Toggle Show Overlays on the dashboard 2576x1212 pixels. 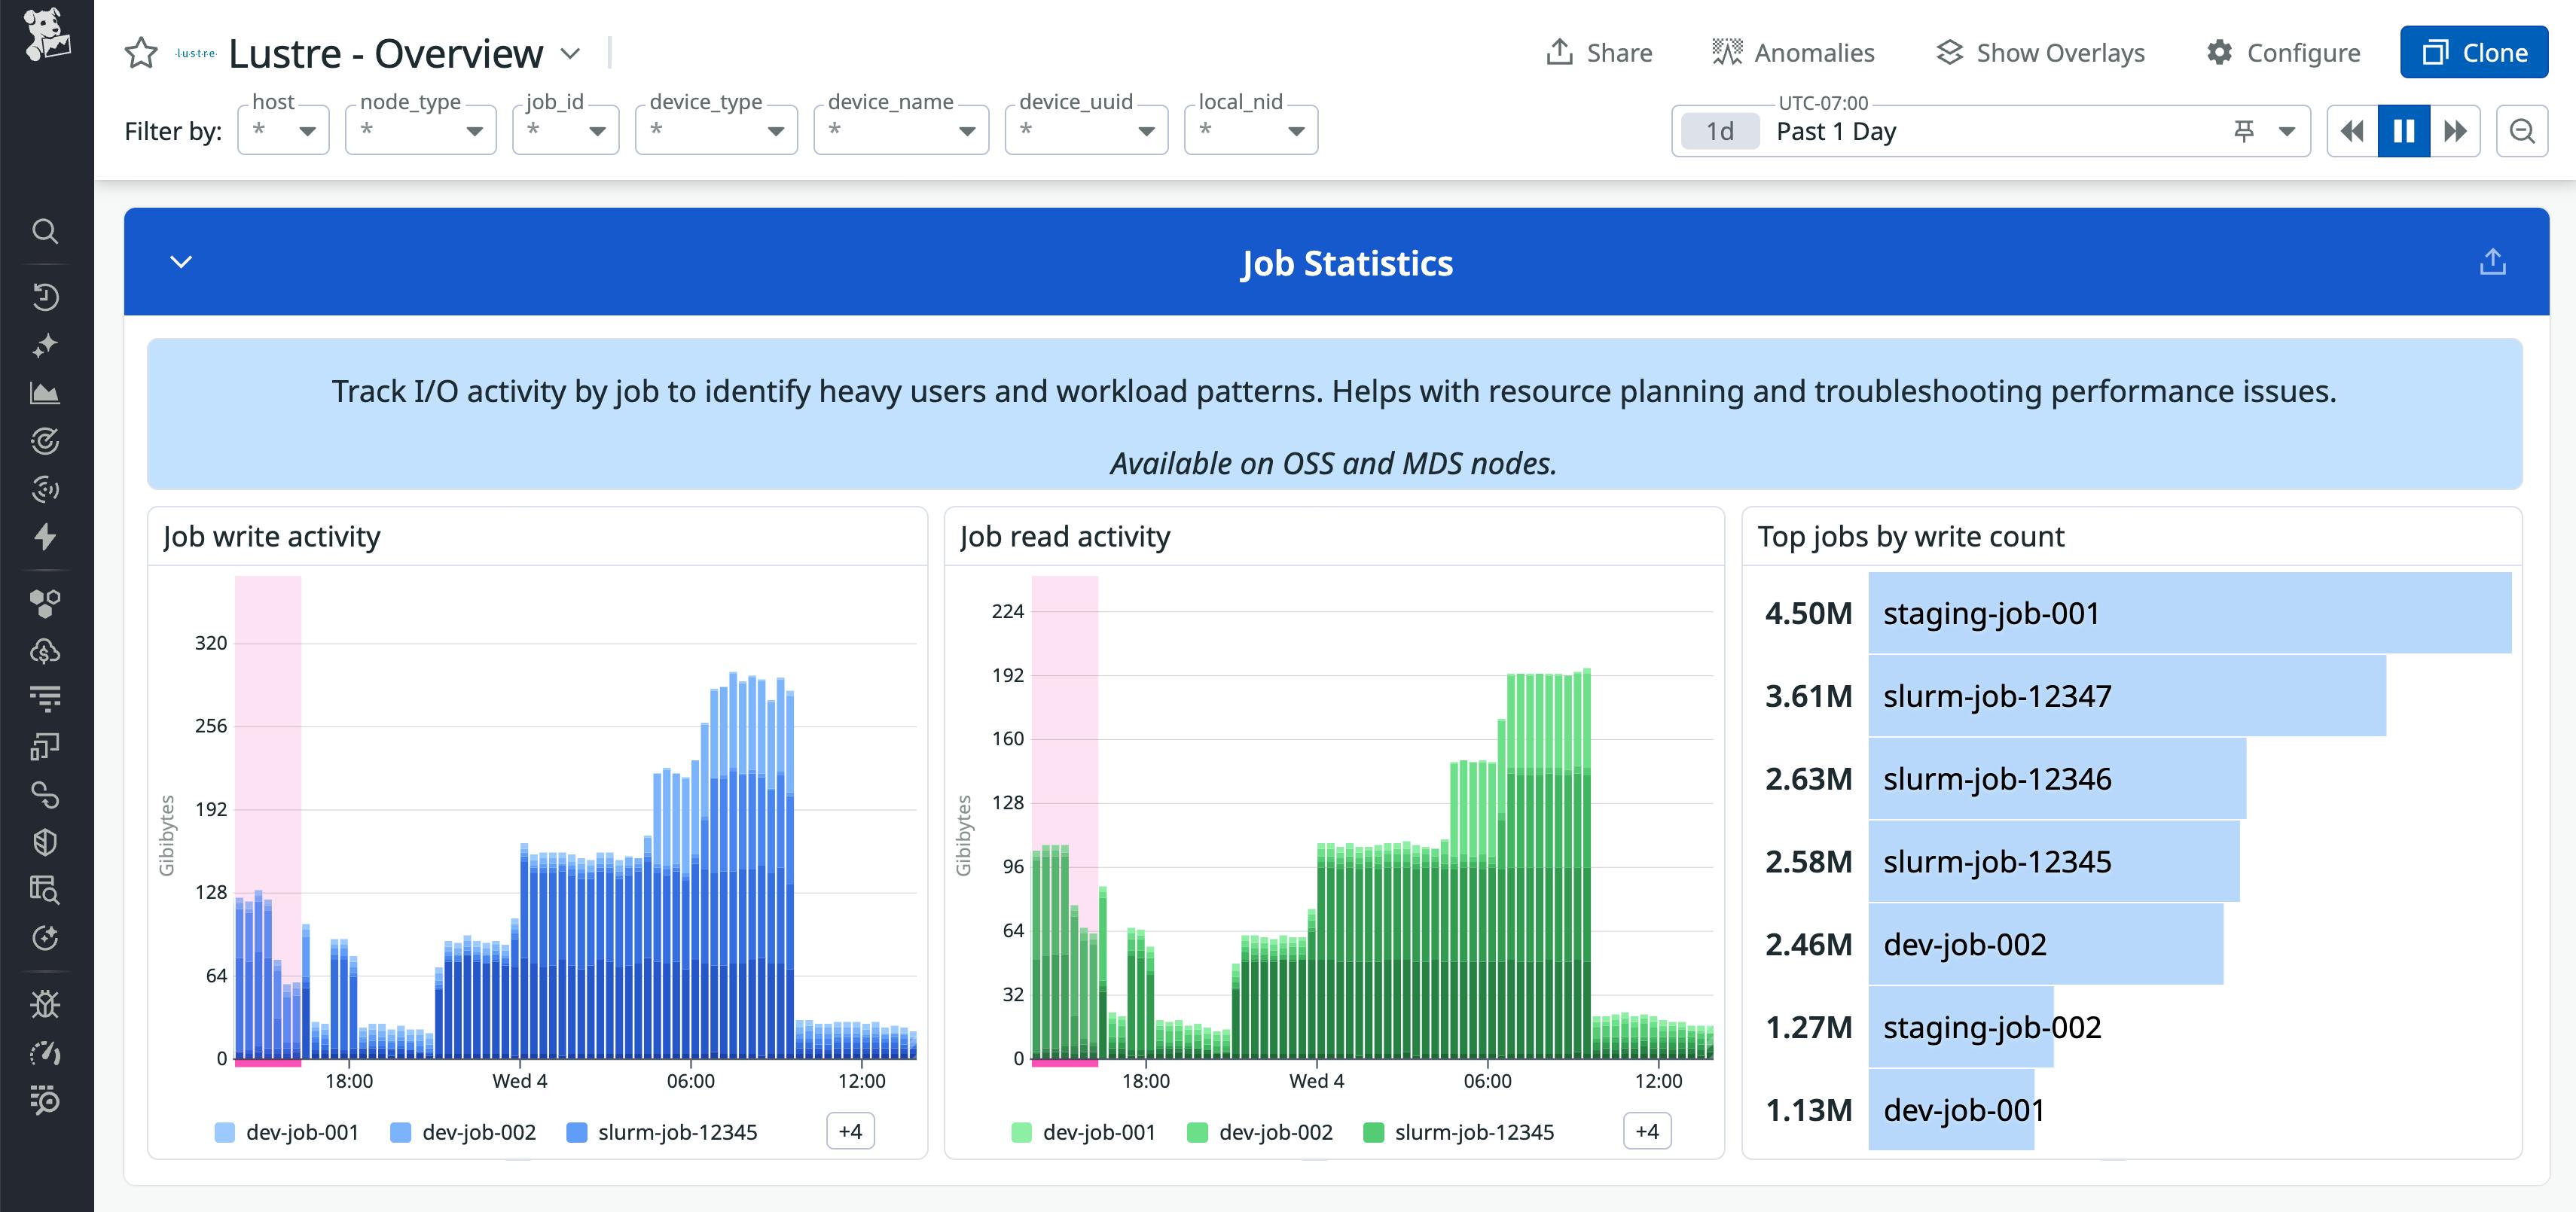pyautogui.click(x=2040, y=52)
